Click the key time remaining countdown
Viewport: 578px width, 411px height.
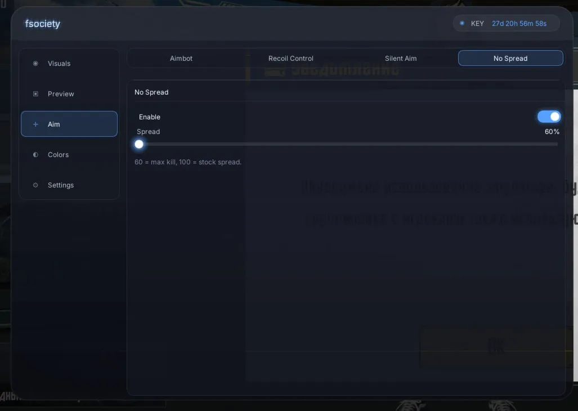[519, 23]
